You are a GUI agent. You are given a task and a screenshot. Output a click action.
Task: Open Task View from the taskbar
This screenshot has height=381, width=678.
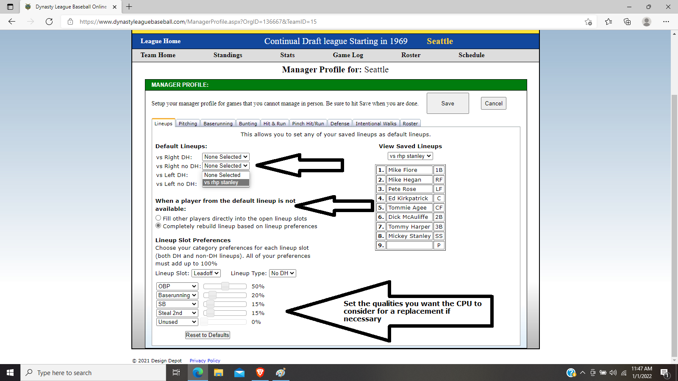176,373
